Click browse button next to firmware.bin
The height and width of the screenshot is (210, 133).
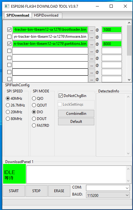click(92, 37)
